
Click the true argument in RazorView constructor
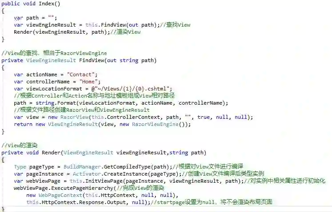click(x=203, y=117)
